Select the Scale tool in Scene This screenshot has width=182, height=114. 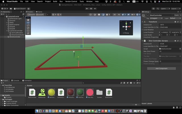point(28,28)
